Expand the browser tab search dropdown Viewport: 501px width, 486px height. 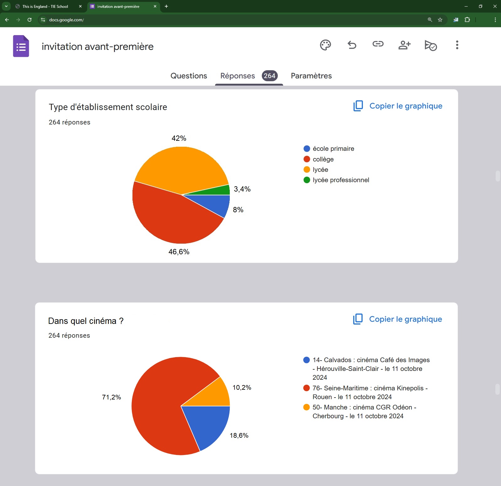coord(6,6)
